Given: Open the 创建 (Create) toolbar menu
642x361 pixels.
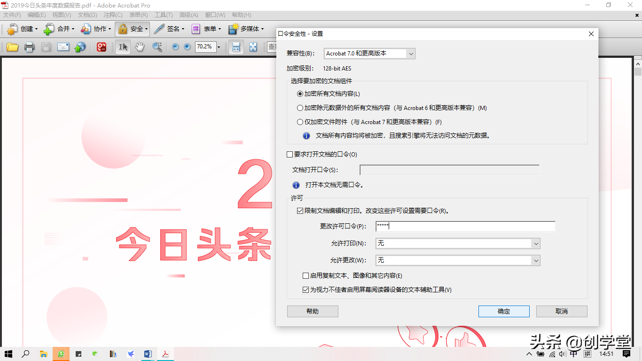Looking at the screenshot, I should [22, 29].
